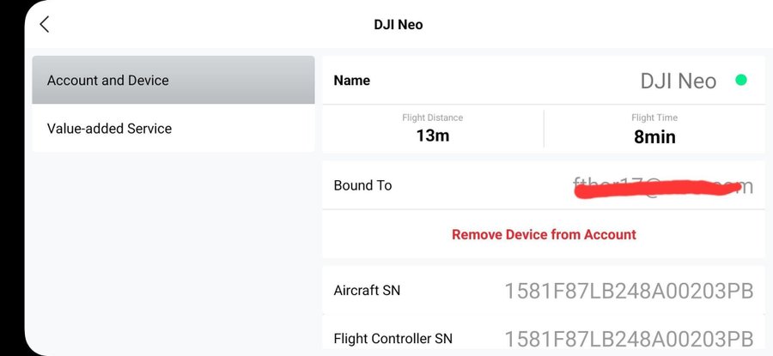Image resolution: width=773 pixels, height=356 pixels.
Task: Click the DJI Neo device name value
Action: [x=678, y=81]
